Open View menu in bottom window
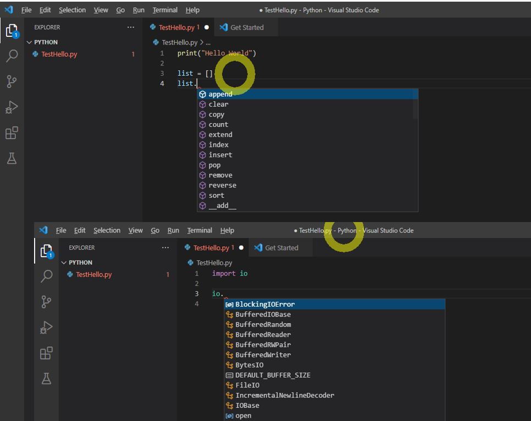 (x=135, y=231)
